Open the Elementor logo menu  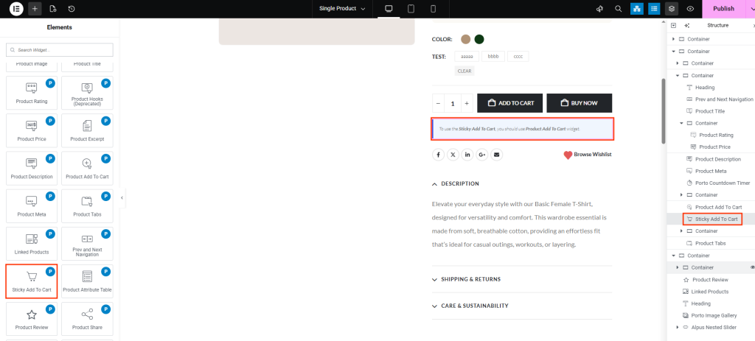16,9
